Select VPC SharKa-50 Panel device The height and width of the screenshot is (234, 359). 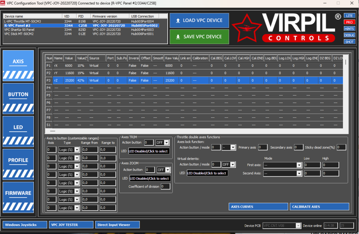(81, 29)
